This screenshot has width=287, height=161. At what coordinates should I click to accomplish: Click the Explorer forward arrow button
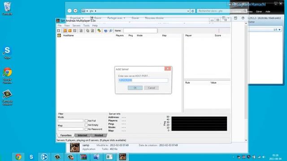coord(75,11)
